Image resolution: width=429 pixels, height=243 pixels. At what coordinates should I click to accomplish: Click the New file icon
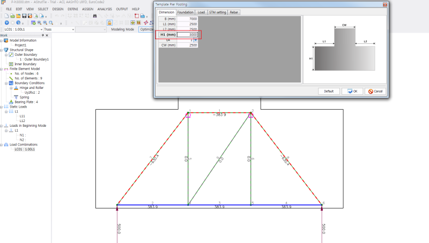tap(6, 16)
